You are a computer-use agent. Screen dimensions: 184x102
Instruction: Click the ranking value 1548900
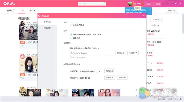[150, 34]
